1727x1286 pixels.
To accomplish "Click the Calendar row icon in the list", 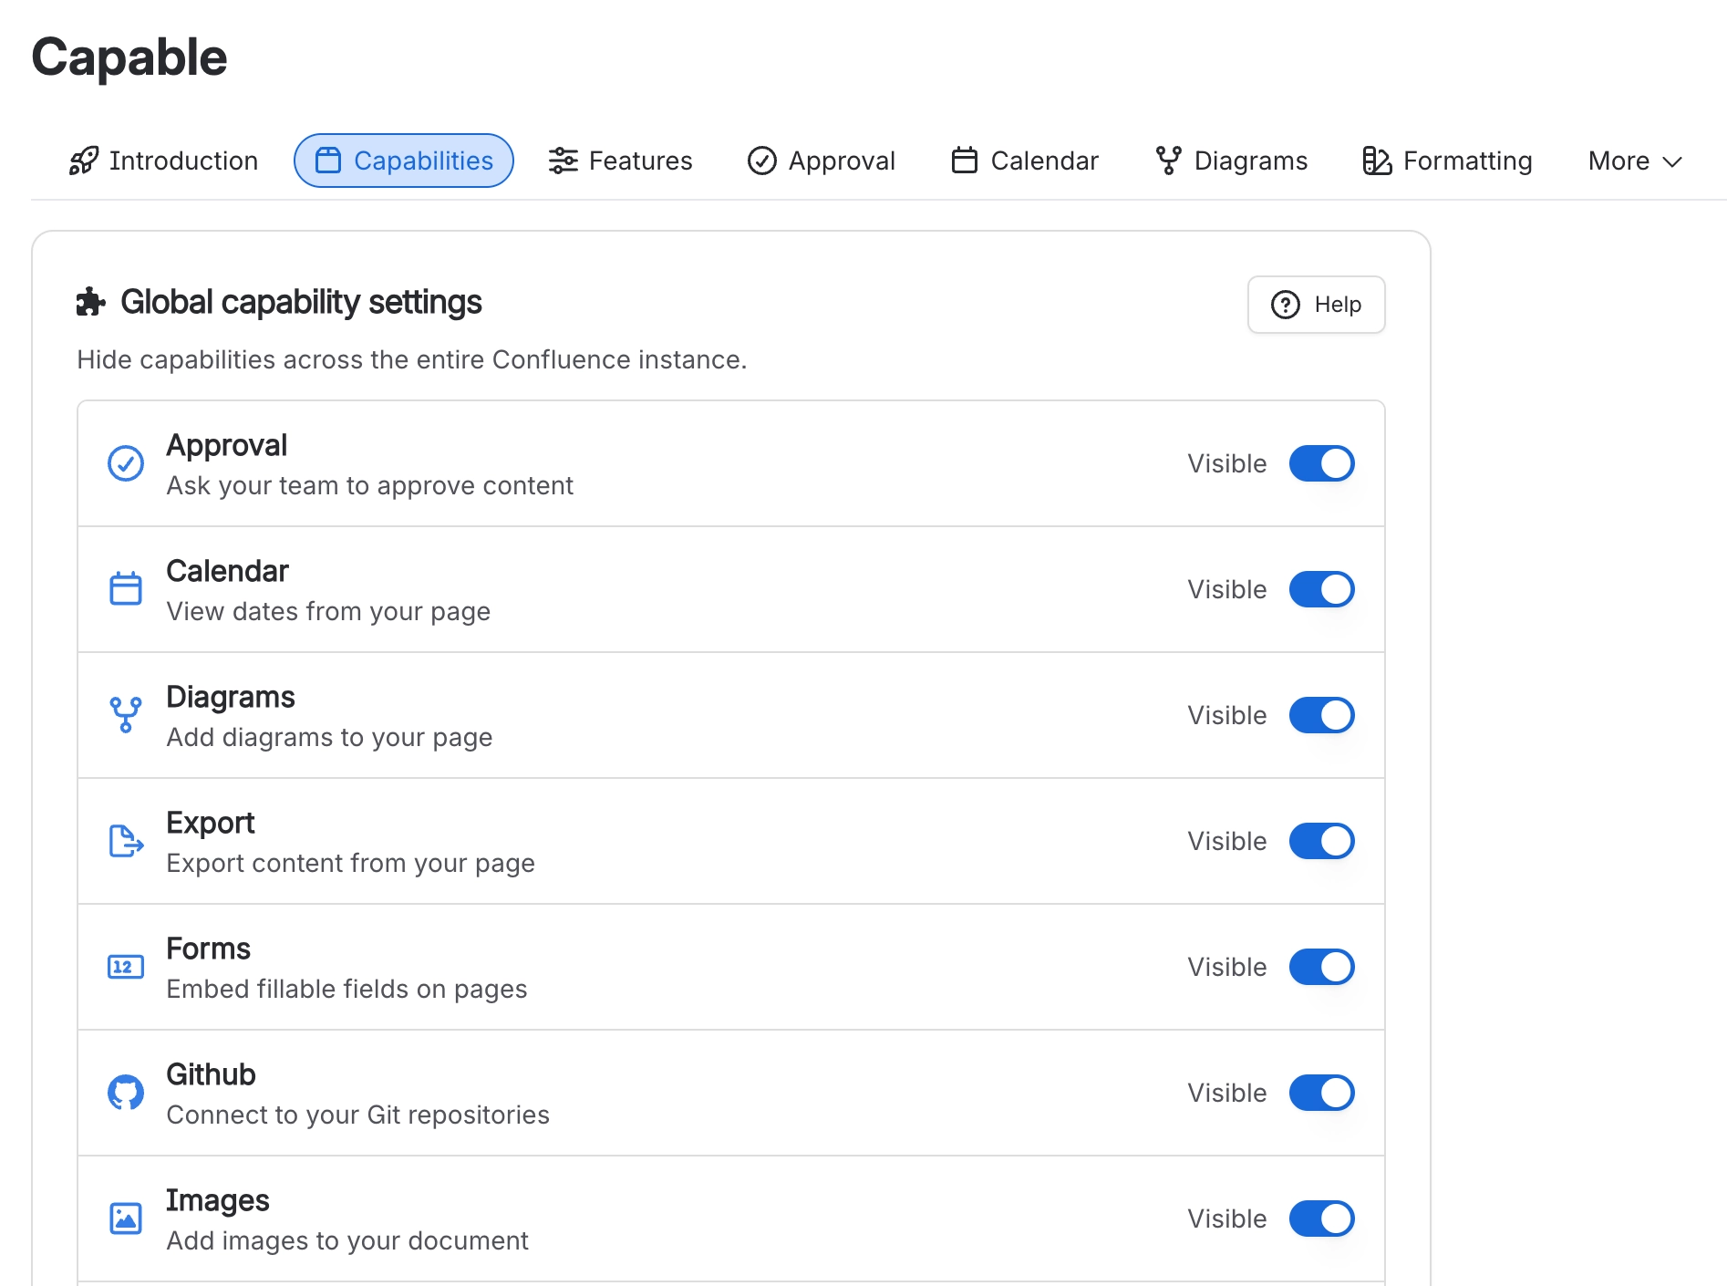I will click(126, 589).
